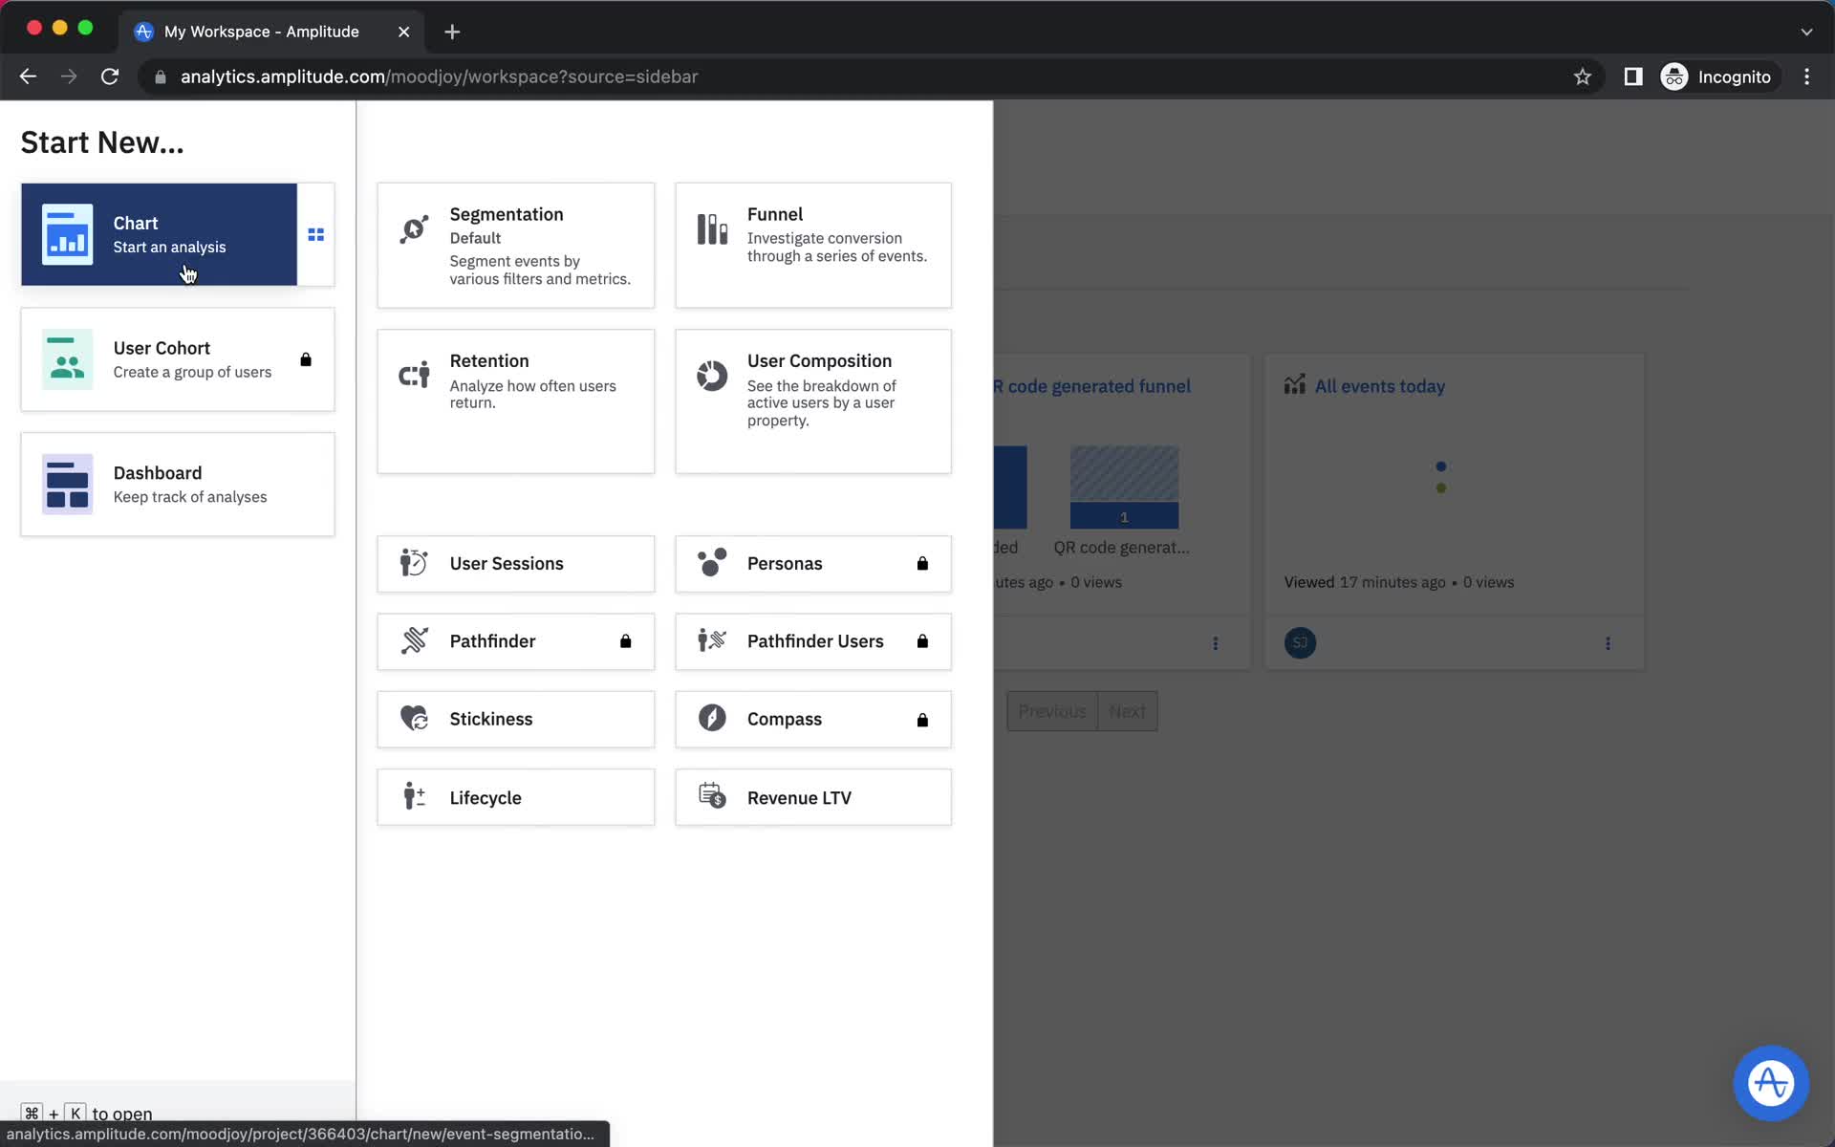Click the Revenue LTV analysis icon
Viewport: 1835px width, 1147px height.
point(711,795)
